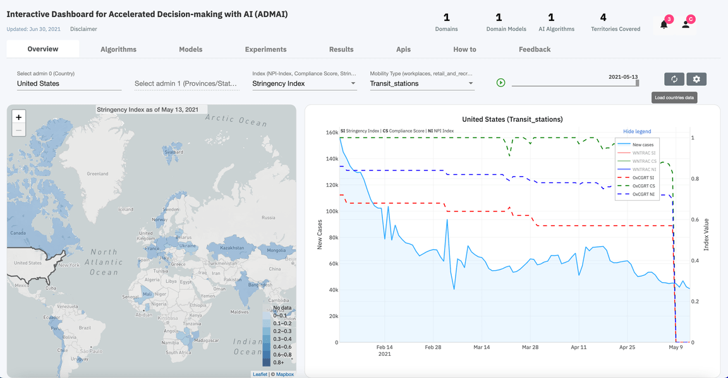Click the refresh load countries data icon
The height and width of the screenshot is (378, 728).
[x=674, y=79]
